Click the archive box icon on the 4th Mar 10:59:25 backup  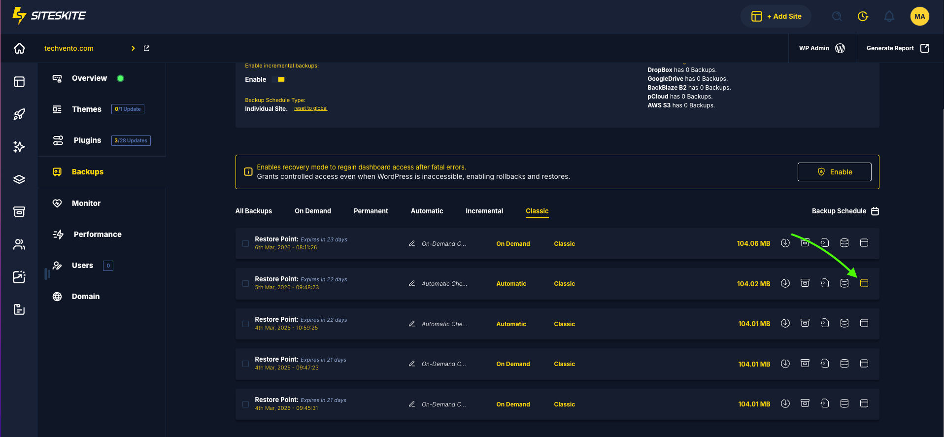(805, 323)
